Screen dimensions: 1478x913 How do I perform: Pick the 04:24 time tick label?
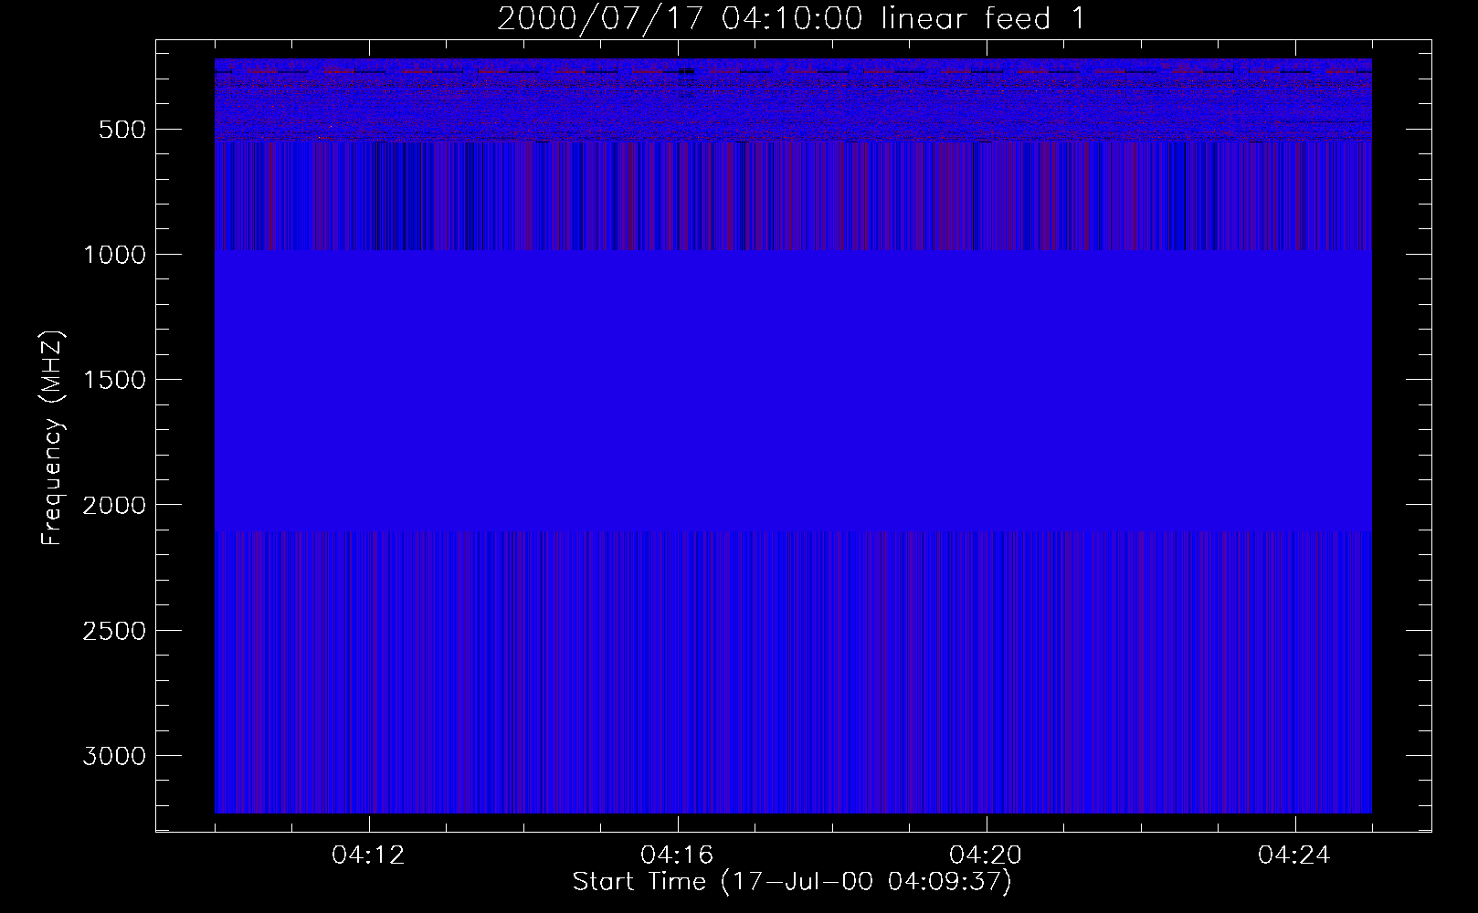pyautogui.click(x=1294, y=855)
